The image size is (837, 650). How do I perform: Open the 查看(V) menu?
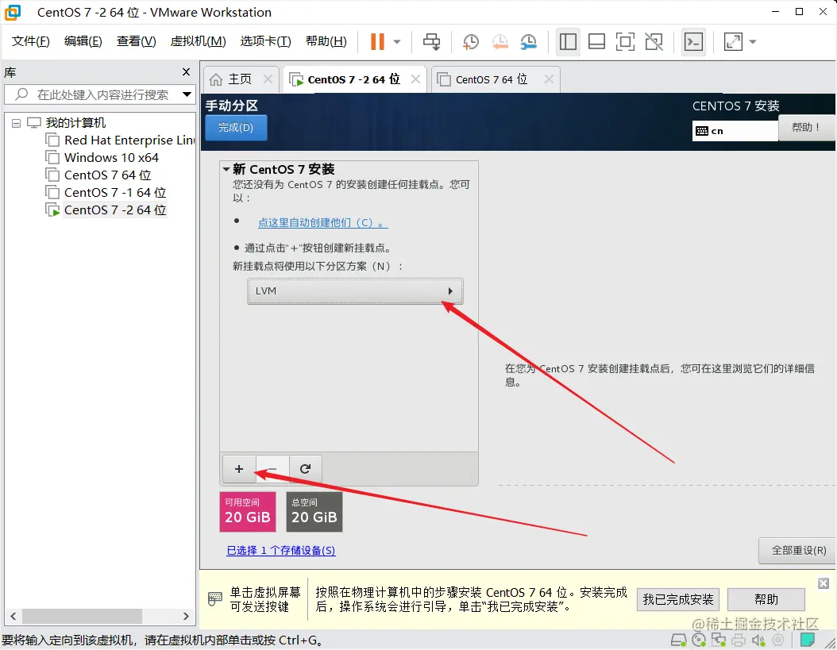136,41
